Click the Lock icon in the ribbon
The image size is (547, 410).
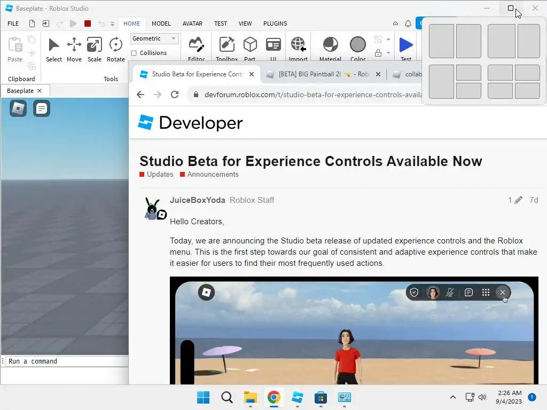tap(378, 53)
